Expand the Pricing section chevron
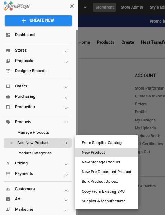Image resolution: width=165 pixels, height=215 pixels. point(66,164)
